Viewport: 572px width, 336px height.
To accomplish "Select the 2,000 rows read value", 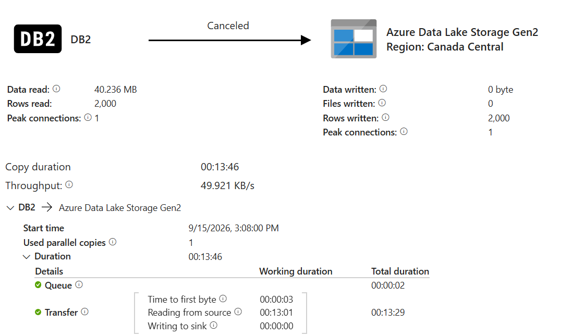I will [105, 104].
